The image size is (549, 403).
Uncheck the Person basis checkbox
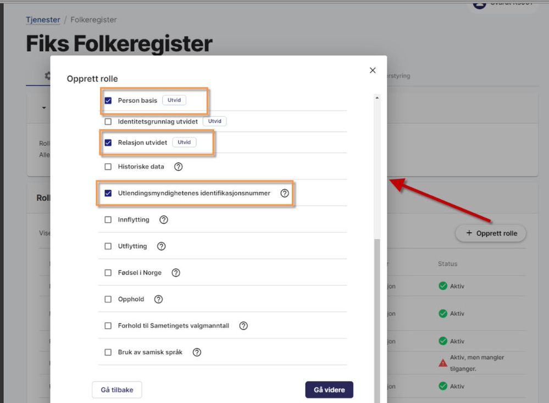(x=108, y=101)
